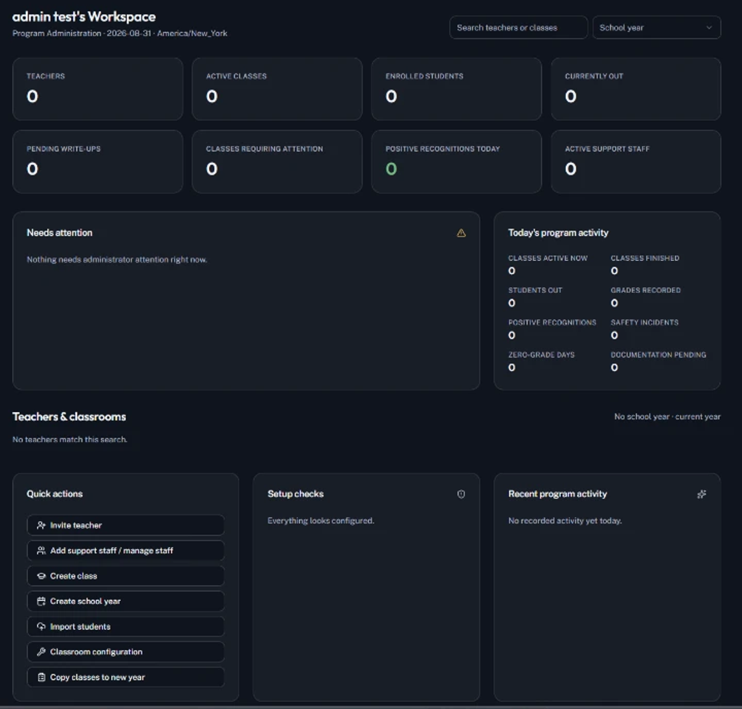Click the wrench icon beside Classroom configuration
The width and height of the screenshot is (742, 709).
point(41,652)
